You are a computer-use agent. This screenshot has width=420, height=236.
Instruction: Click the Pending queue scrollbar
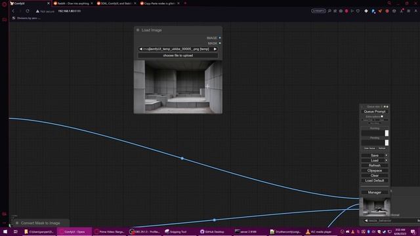[387, 143]
